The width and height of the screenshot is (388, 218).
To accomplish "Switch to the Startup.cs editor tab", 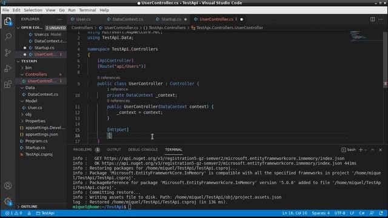I will point(171,19).
